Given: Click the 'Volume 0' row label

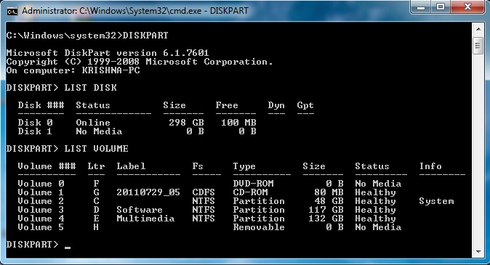Looking at the screenshot, I should point(41,184).
